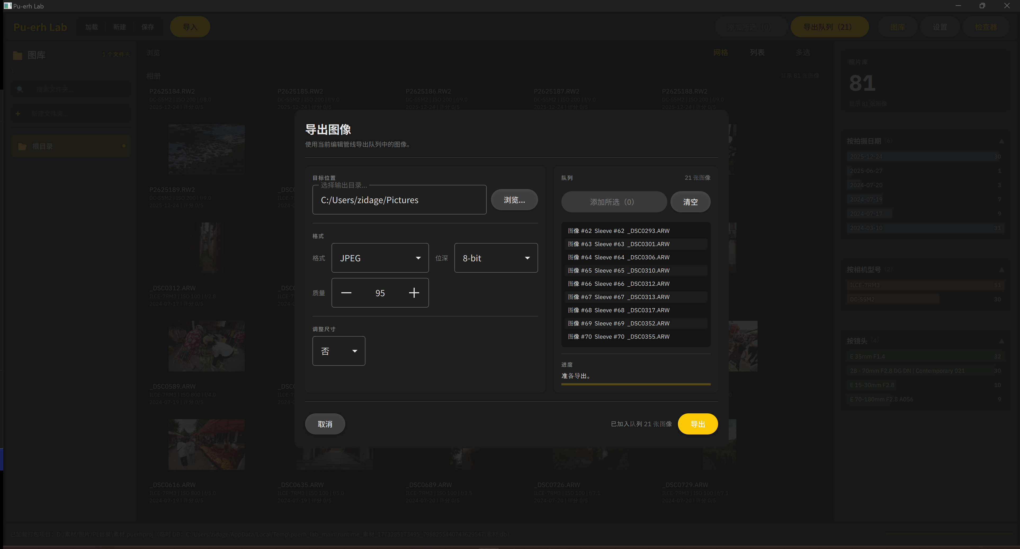Click the output directory path field
Viewport: 1020px width, 549px height.
click(x=399, y=200)
